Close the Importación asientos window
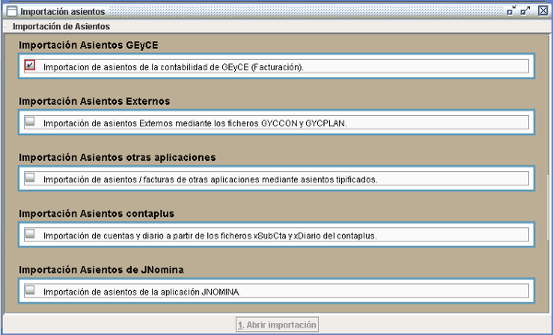The image size is (553, 335). tap(543, 11)
